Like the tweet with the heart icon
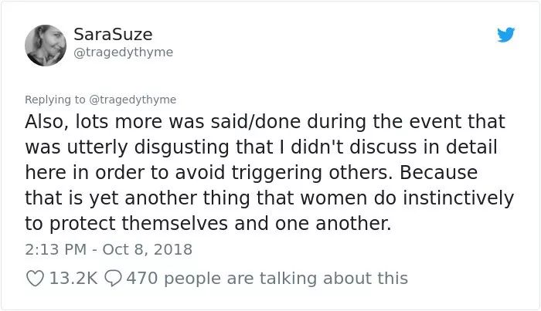This screenshot has height=311, width=541. point(36,279)
